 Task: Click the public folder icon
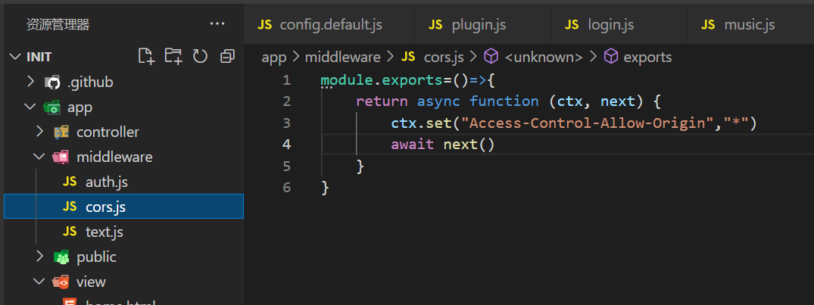click(61, 257)
